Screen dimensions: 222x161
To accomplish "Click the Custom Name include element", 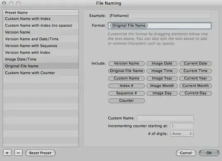I will [127, 78].
